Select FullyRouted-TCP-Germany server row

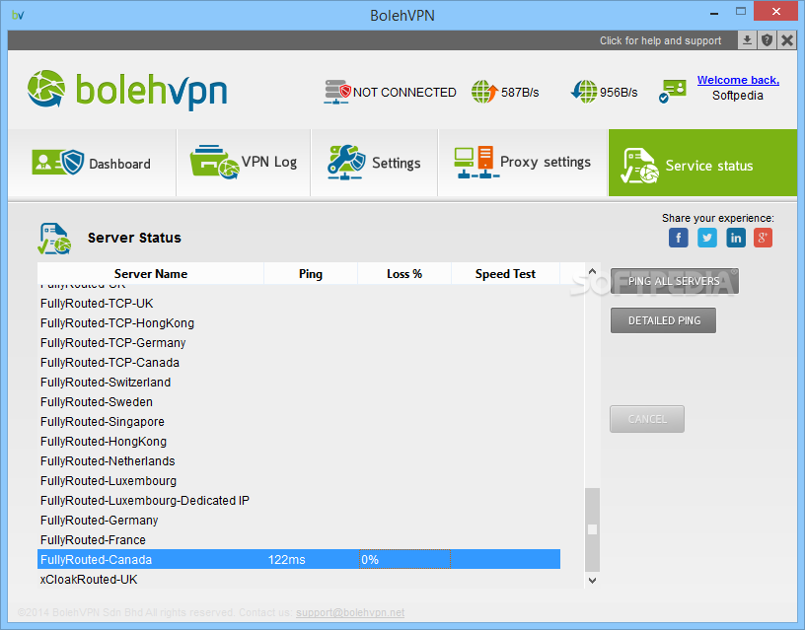299,343
